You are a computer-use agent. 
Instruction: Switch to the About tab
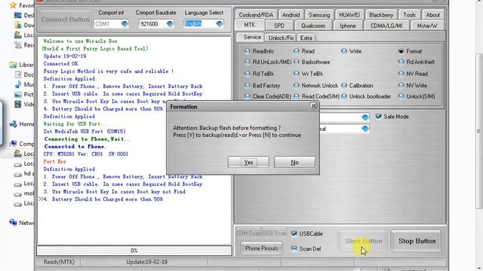coord(432,15)
